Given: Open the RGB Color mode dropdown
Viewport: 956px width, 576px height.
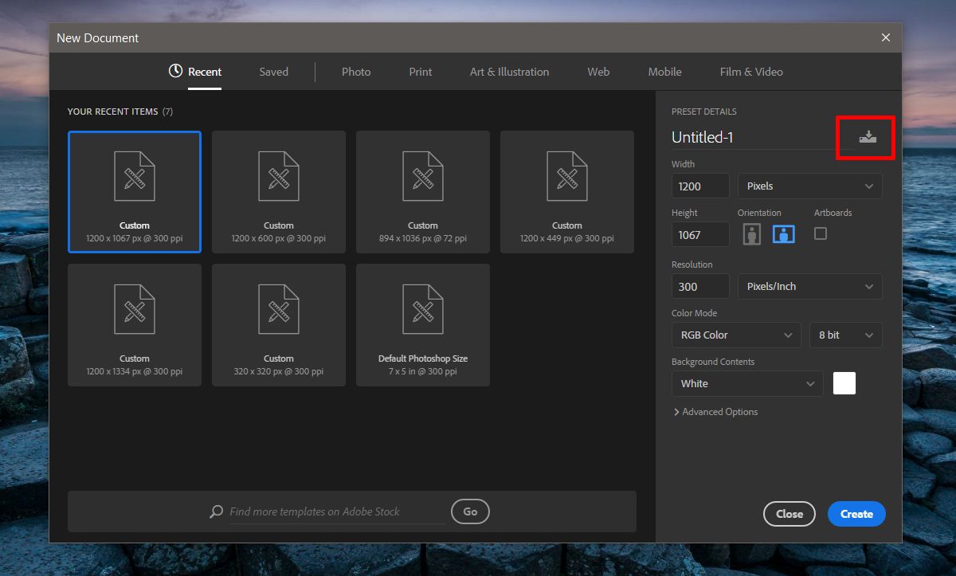Looking at the screenshot, I should point(735,335).
